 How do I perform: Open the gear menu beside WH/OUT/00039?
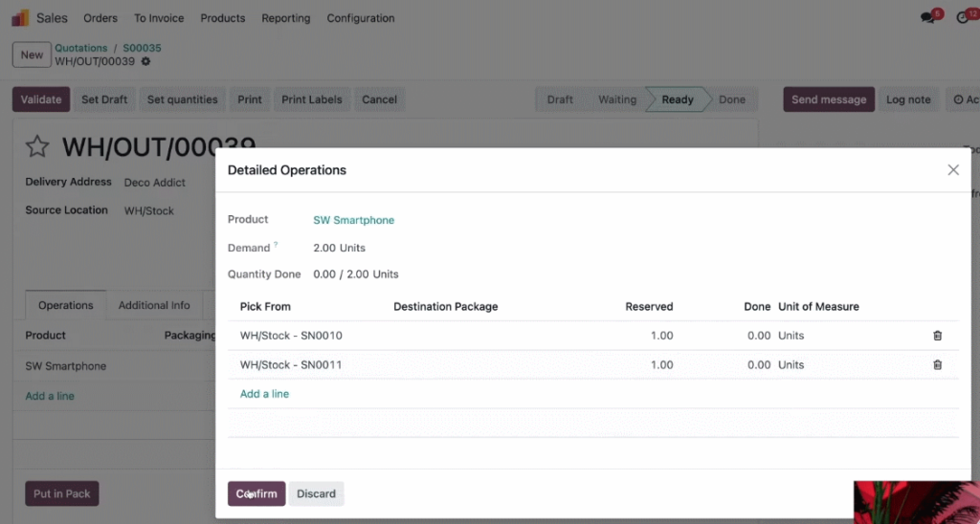[145, 61]
